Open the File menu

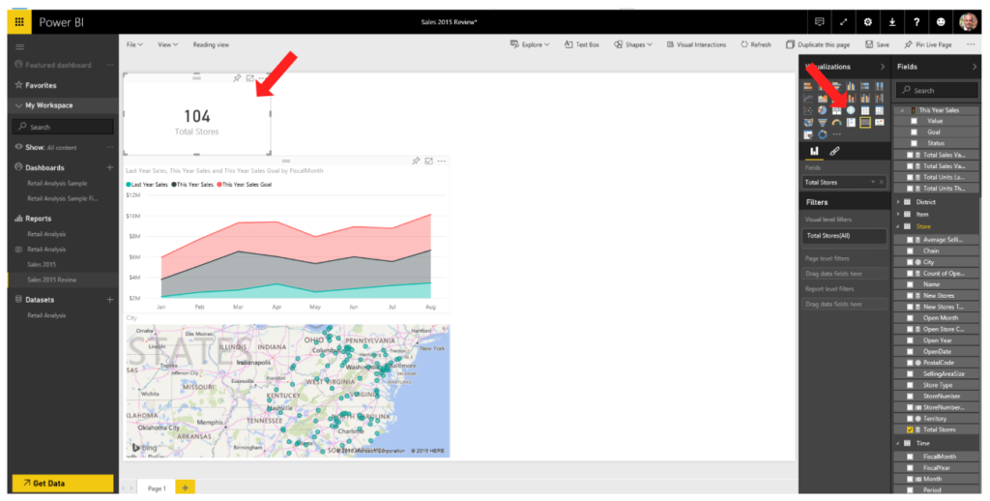point(134,44)
